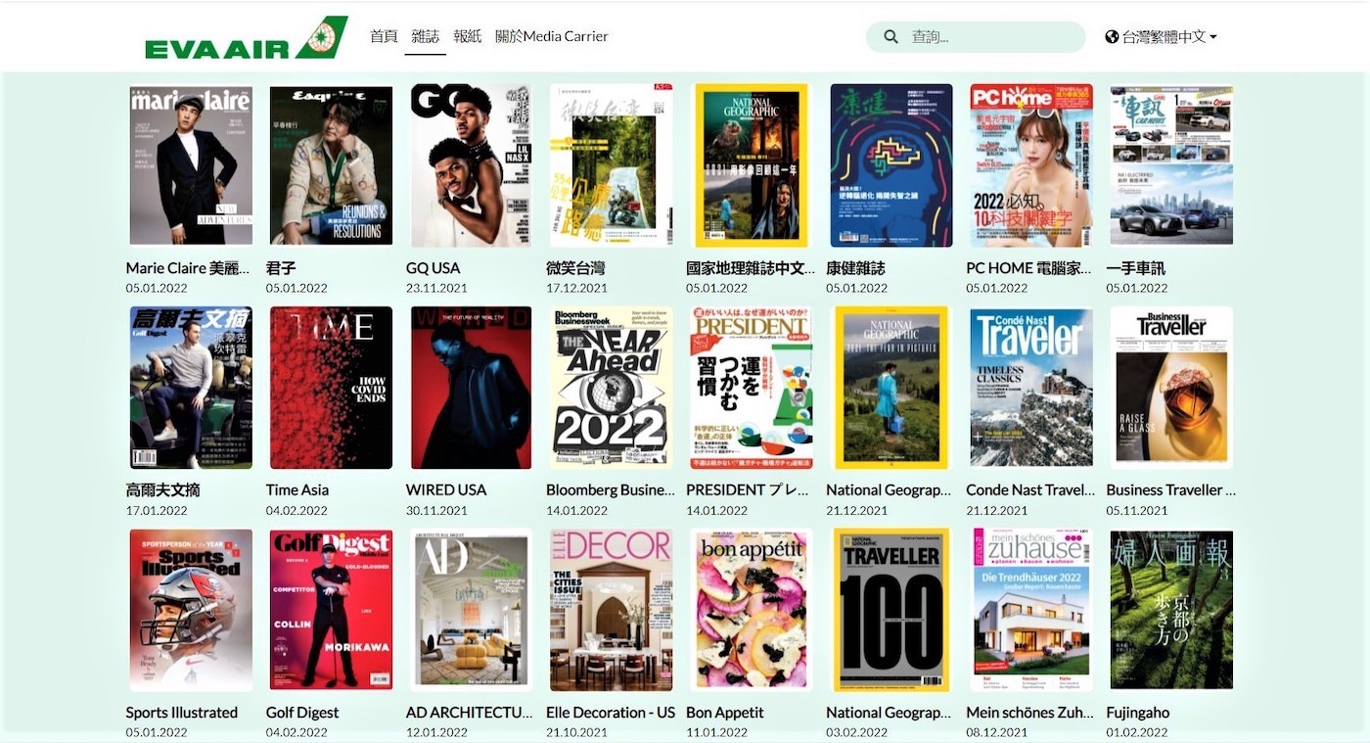Open the 康健雜誌 cover
The image size is (1370, 743).
click(x=890, y=165)
